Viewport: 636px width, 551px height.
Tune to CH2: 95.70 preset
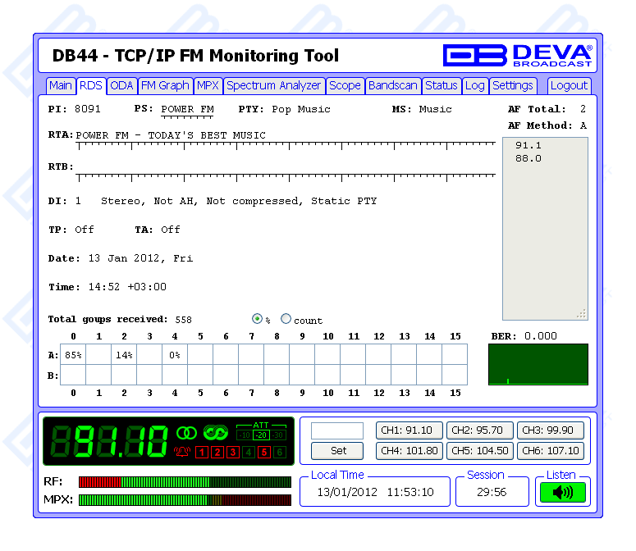point(480,430)
